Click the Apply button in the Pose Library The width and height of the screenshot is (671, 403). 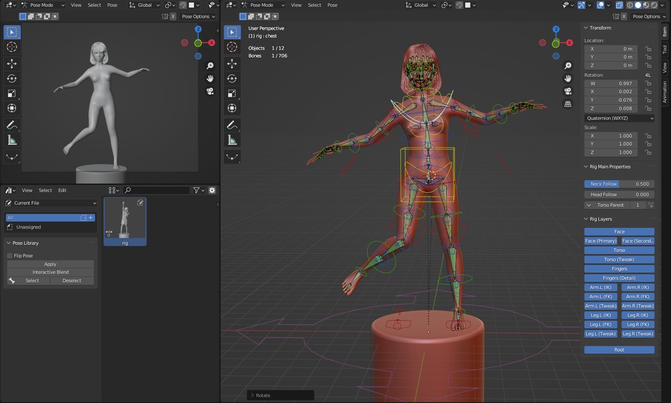(x=50, y=264)
